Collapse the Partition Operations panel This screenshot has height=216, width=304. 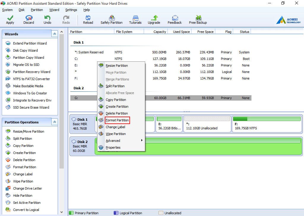pos(54,122)
